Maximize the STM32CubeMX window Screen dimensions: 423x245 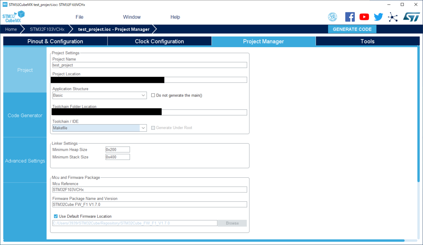click(x=402, y=5)
